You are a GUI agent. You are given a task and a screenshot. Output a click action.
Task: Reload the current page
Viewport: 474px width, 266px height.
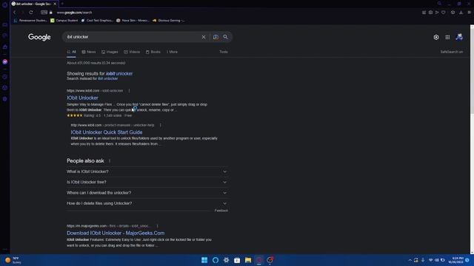(x=31, y=13)
